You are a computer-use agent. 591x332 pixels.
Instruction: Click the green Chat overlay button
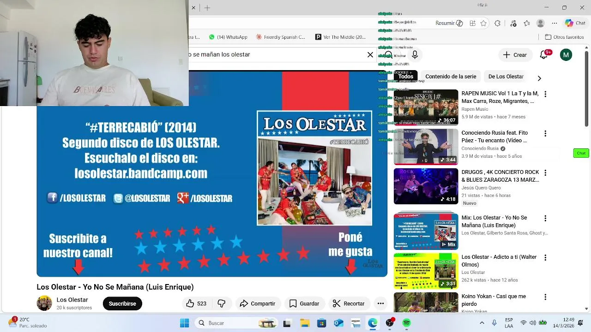click(x=581, y=153)
